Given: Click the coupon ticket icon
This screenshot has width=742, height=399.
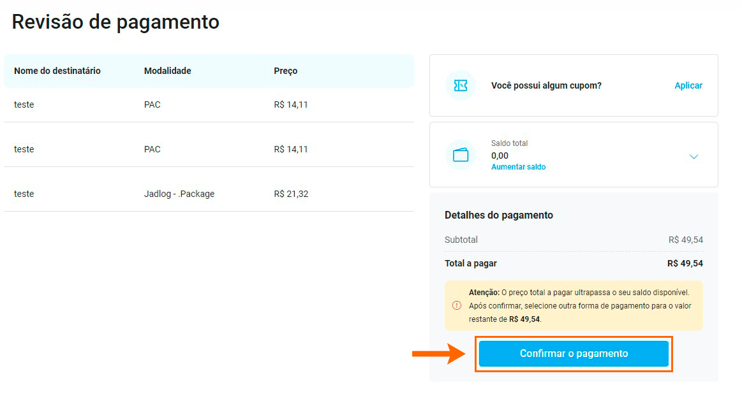Looking at the screenshot, I should click(x=460, y=85).
